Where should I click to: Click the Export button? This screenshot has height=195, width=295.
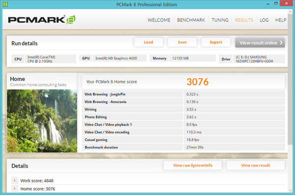[216, 42]
